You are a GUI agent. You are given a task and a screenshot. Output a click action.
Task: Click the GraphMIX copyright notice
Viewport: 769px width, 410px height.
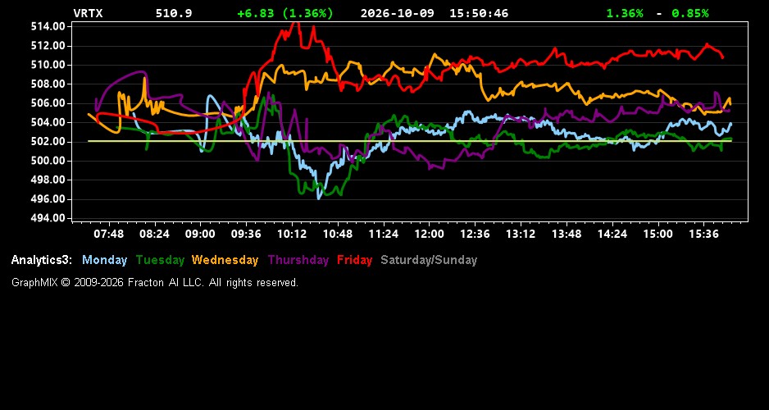point(155,282)
